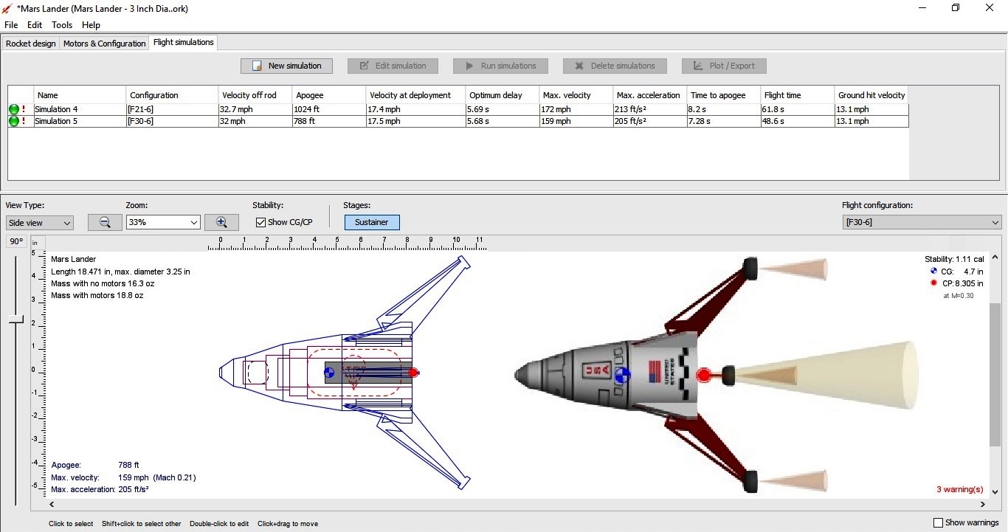
Task: Click the Max. acceleration column header
Action: (649, 95)
